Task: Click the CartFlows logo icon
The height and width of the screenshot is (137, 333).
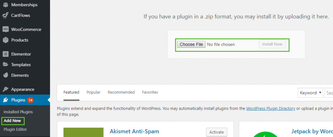Action: pyautogui.click(x=5, y=15)
